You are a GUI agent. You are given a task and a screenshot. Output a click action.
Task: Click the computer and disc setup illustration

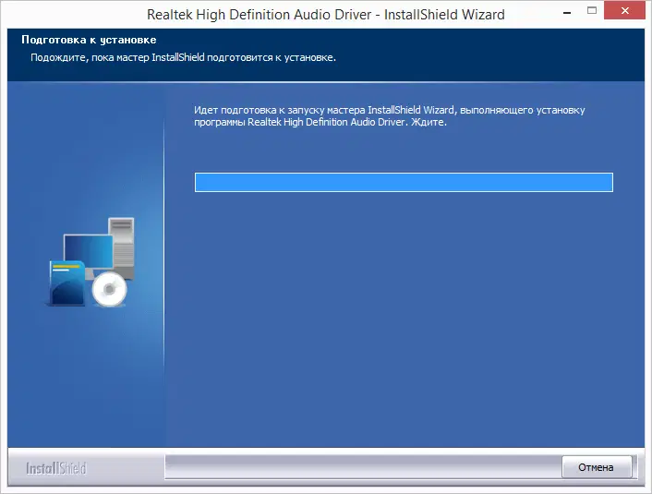tap(89, 262)
